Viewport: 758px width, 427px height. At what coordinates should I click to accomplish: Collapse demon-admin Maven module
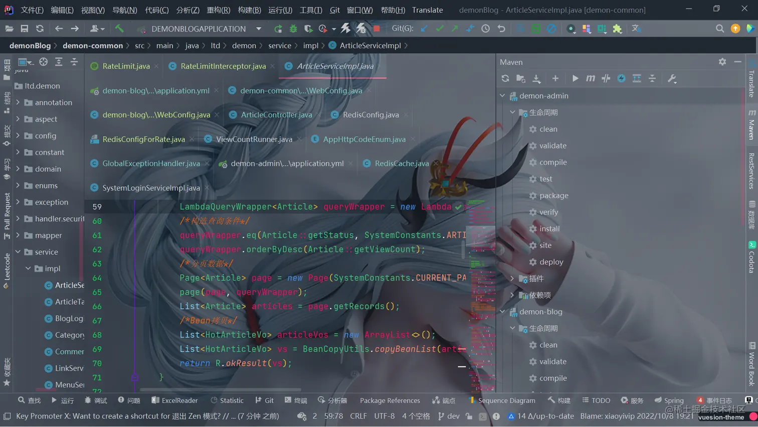(x=502, y=95)
